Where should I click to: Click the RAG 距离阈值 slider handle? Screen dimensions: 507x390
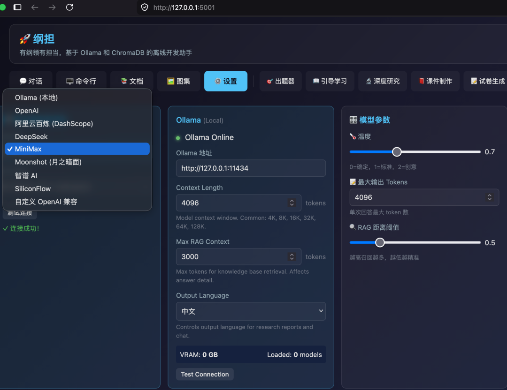[380, 242]
